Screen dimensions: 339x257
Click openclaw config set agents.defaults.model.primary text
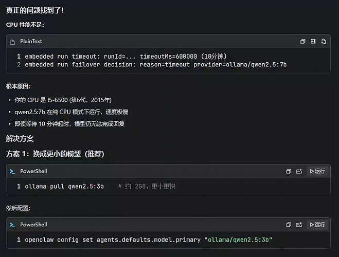click(x=113, y=240)
